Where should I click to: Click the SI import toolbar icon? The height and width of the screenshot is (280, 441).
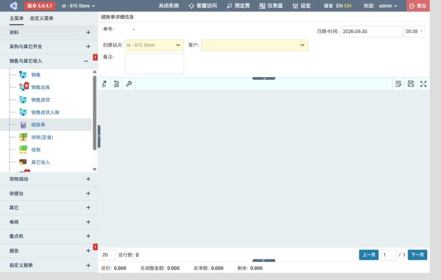(x=104, y=84)
